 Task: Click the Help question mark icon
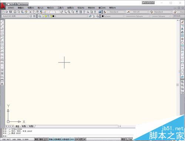[x=100, y=12]
